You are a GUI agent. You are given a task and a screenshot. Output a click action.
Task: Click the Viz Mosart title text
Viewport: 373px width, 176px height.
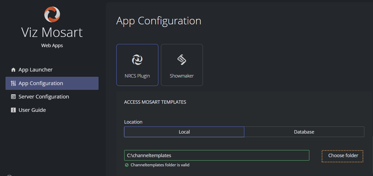[52, 32]
